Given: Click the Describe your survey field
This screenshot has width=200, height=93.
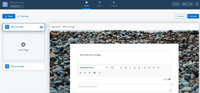Looking at the screenshot, I should click(124, 88).
